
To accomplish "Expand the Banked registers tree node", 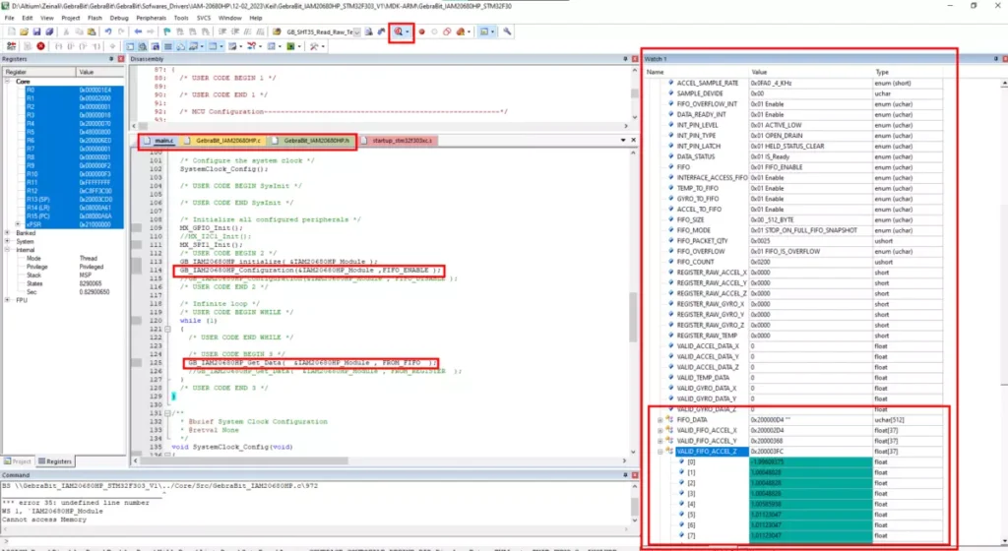I will pyautogui.click(x=8, y=233).
